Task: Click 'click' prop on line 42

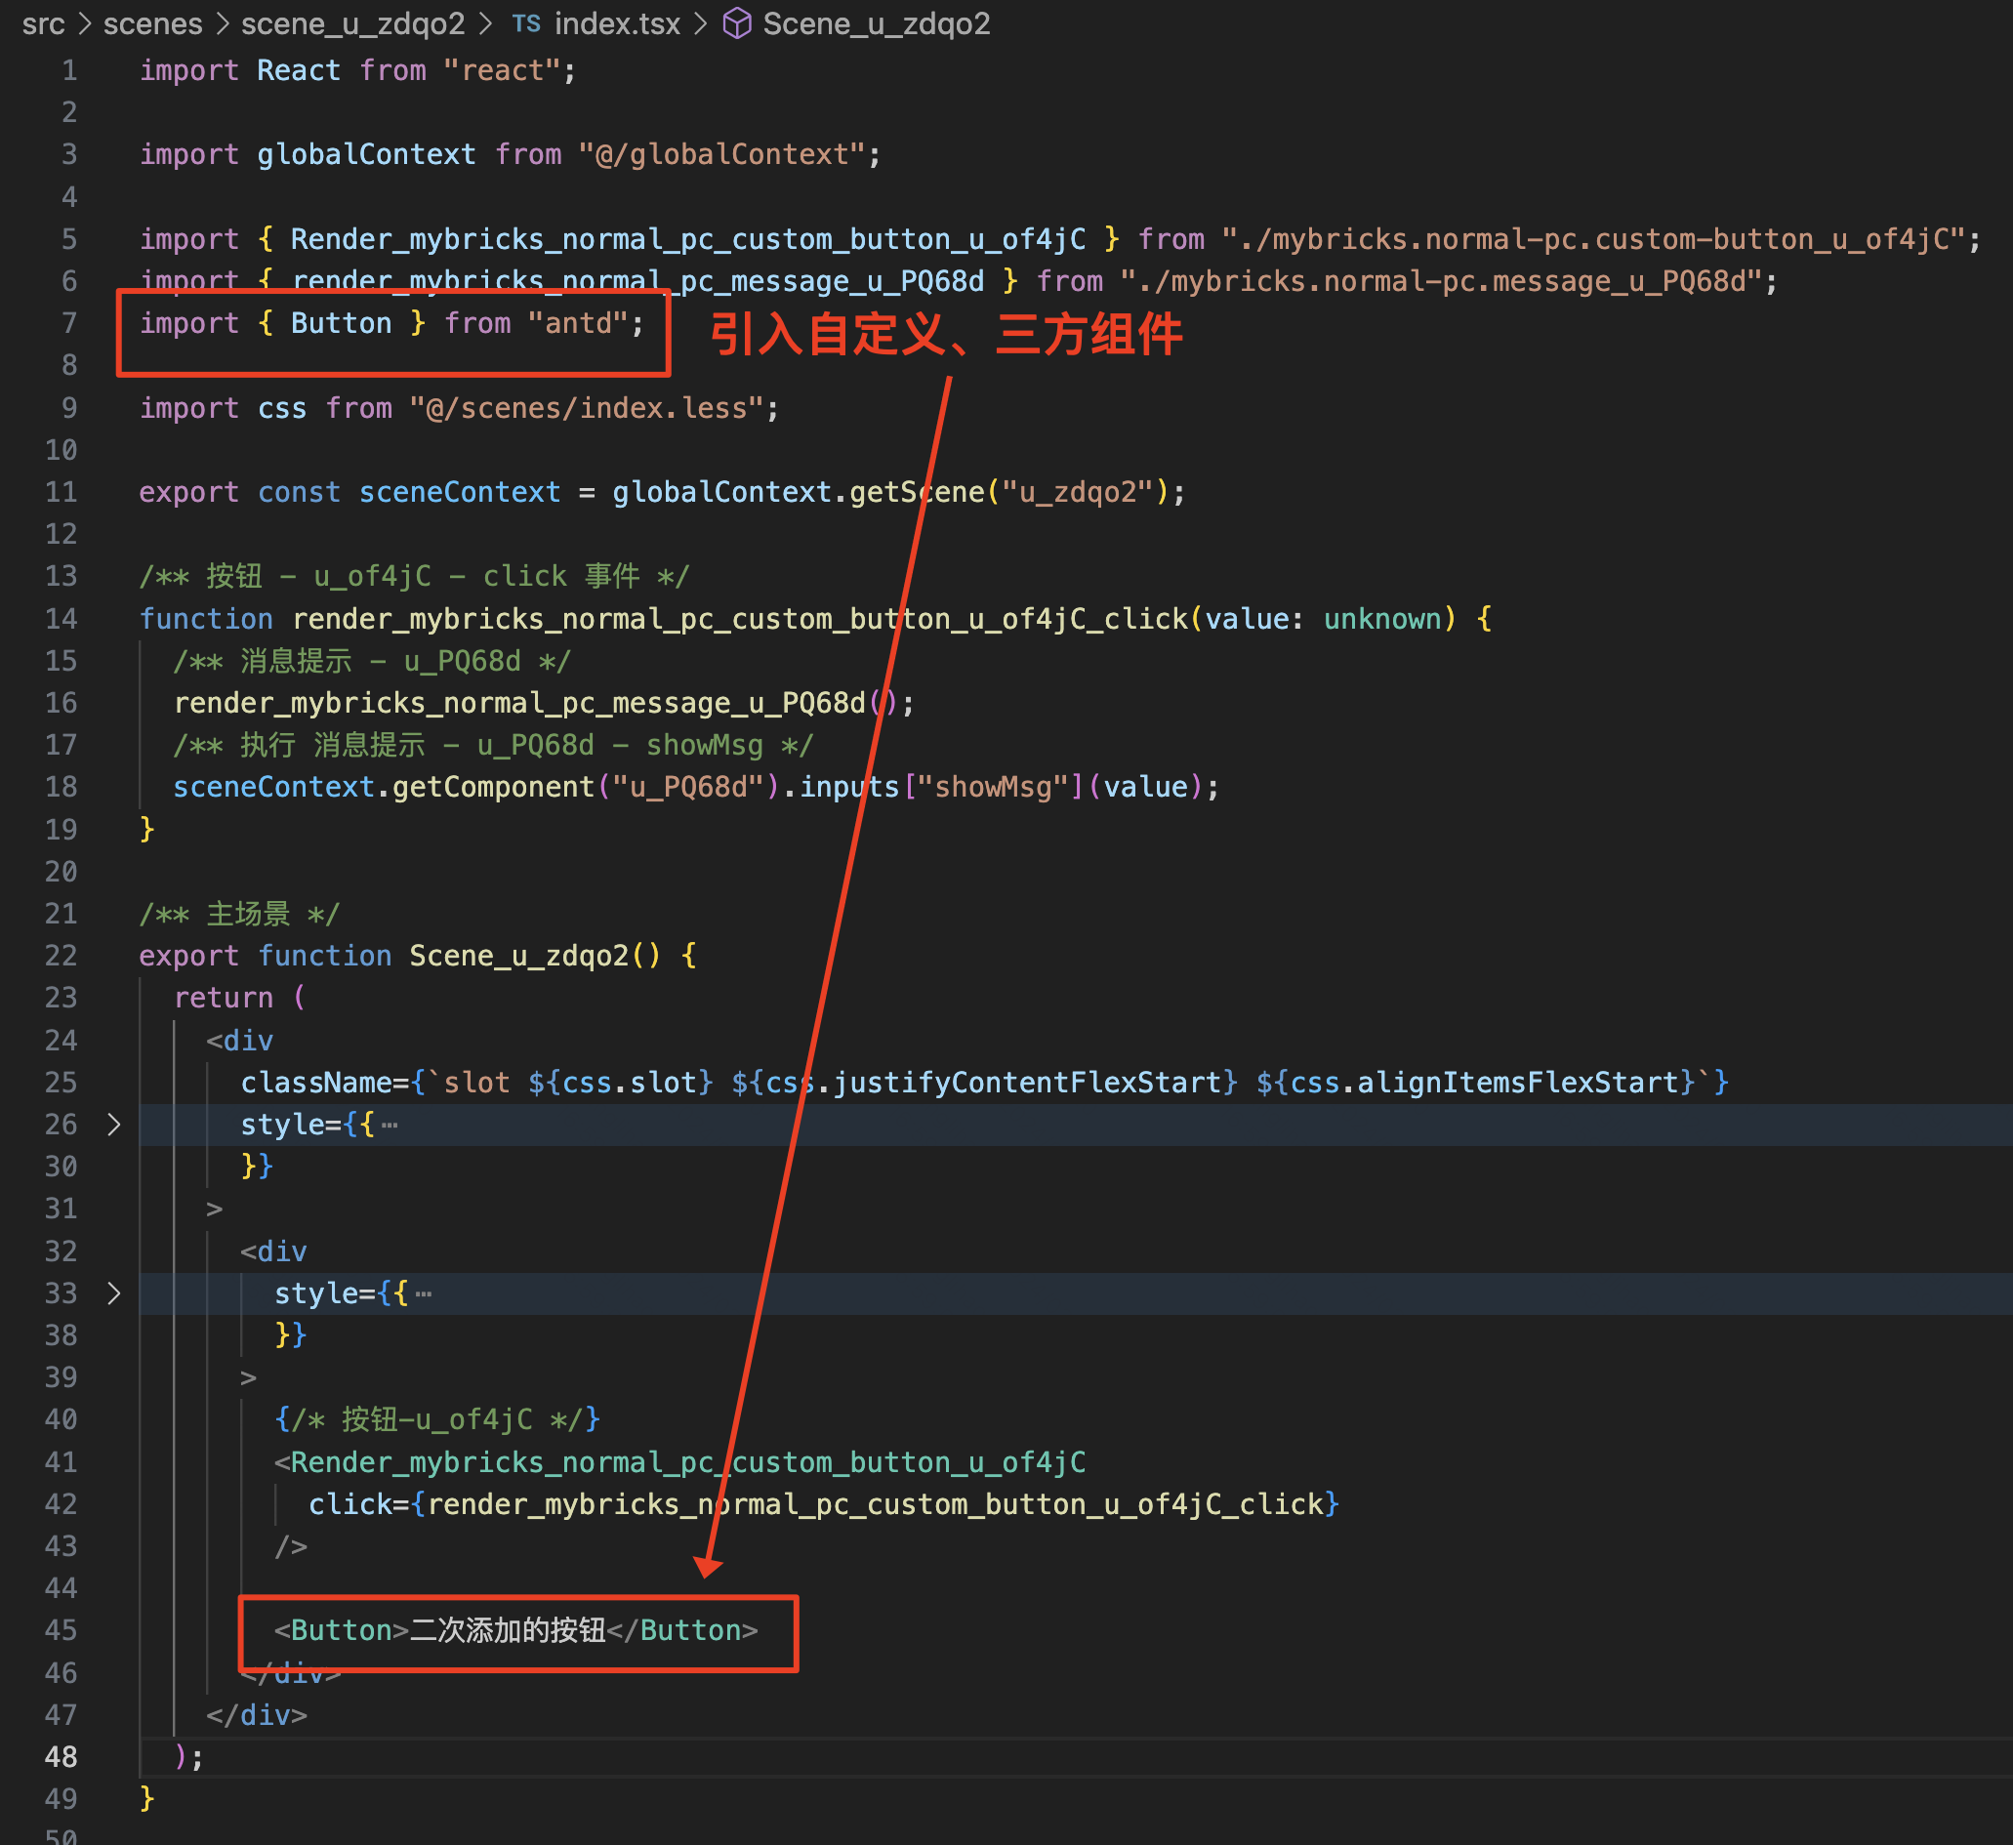Action: click(x=349, y=1504)
